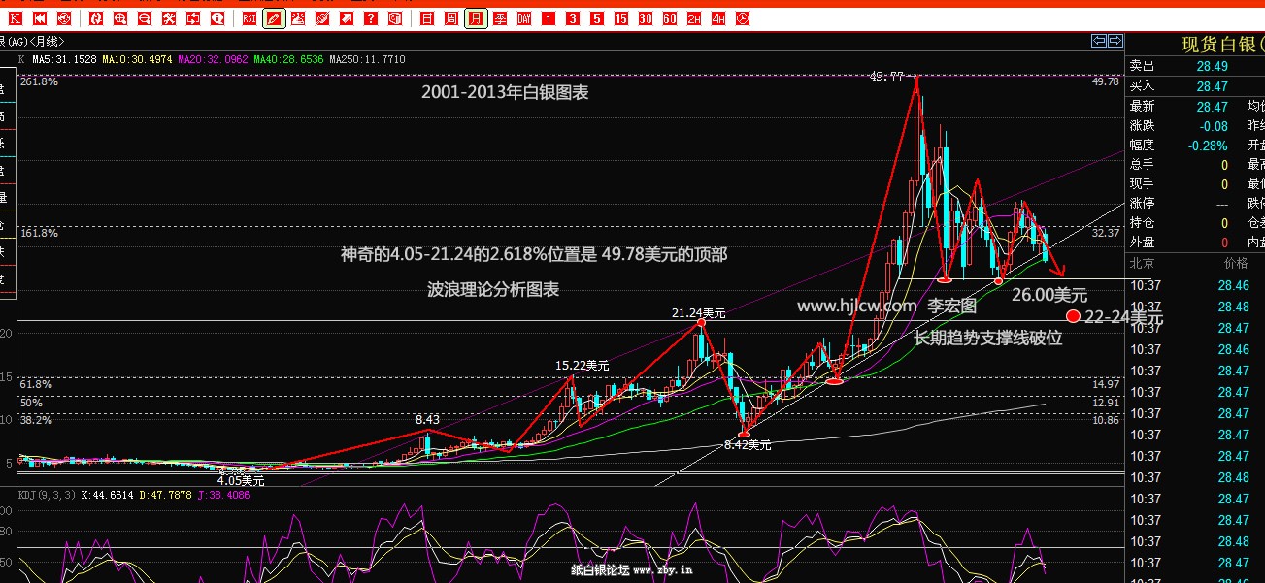Screen dimensions: 1265x583
Task: Open help with the question mark icon
Action: [371, 18]
